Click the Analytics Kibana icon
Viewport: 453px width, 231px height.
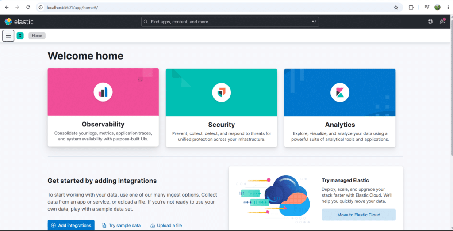click(340, 92)
